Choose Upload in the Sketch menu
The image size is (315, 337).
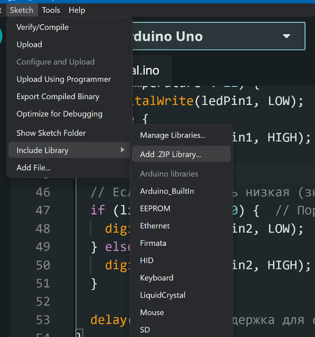(x=29, y=45)
